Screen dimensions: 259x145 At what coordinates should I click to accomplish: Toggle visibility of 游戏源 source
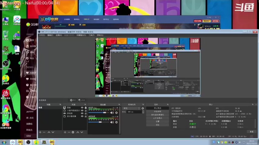(82, 113)
